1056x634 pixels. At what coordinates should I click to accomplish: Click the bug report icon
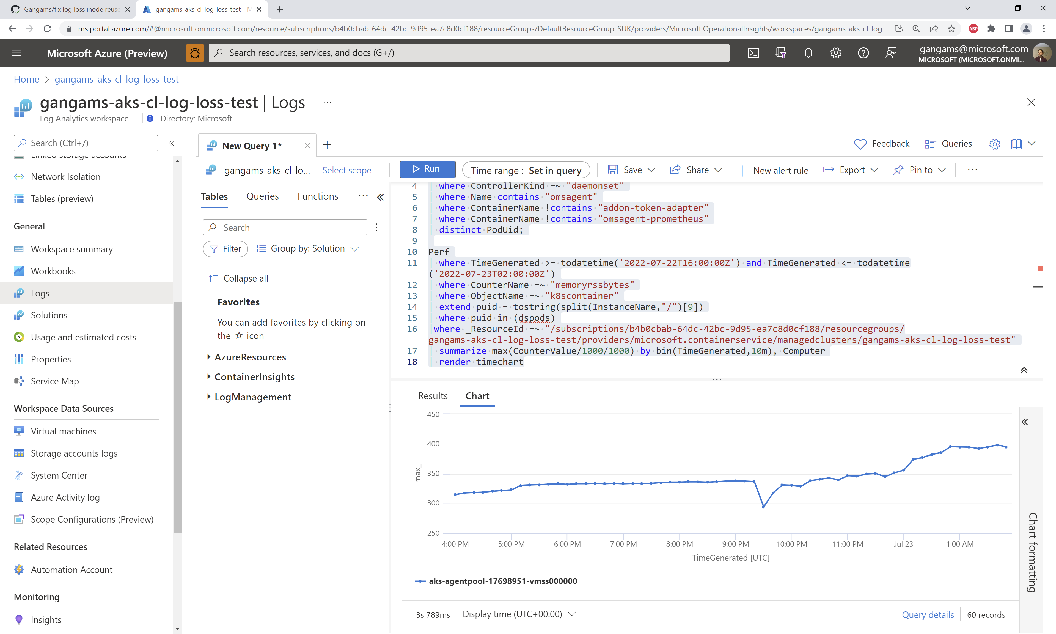[x=195, y=53]
